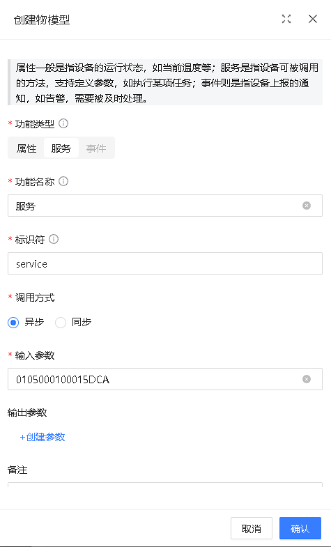Close the 创建物模型 dialog
Screen dimensions: 331x547
click(312, 20)
